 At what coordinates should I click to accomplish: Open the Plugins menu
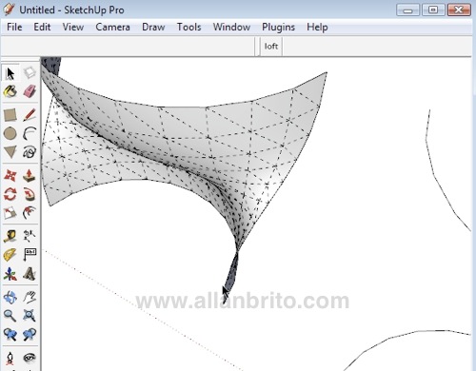[x=278, y=28]
